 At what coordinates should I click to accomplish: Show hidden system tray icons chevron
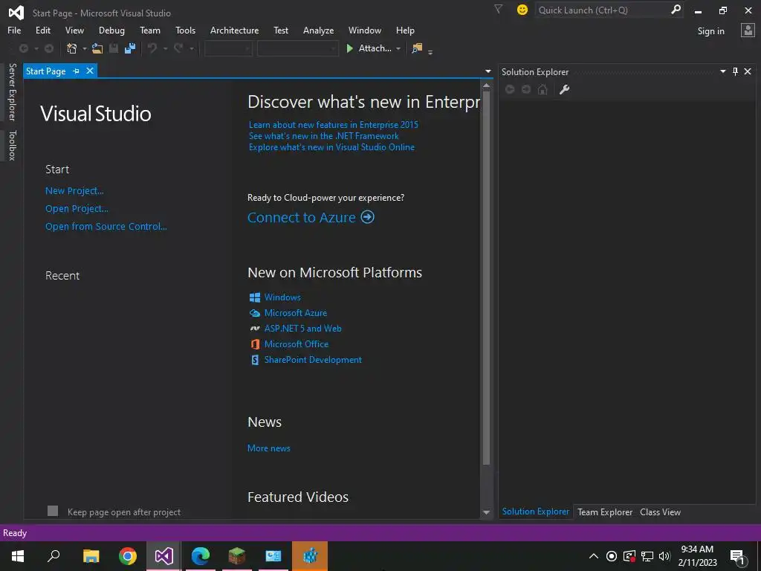(594, 556)
